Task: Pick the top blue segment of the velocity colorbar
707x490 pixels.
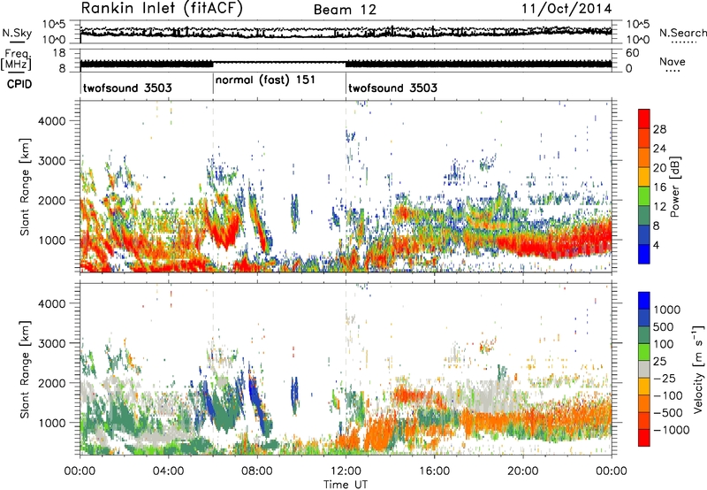Action: tap(644, 301)
